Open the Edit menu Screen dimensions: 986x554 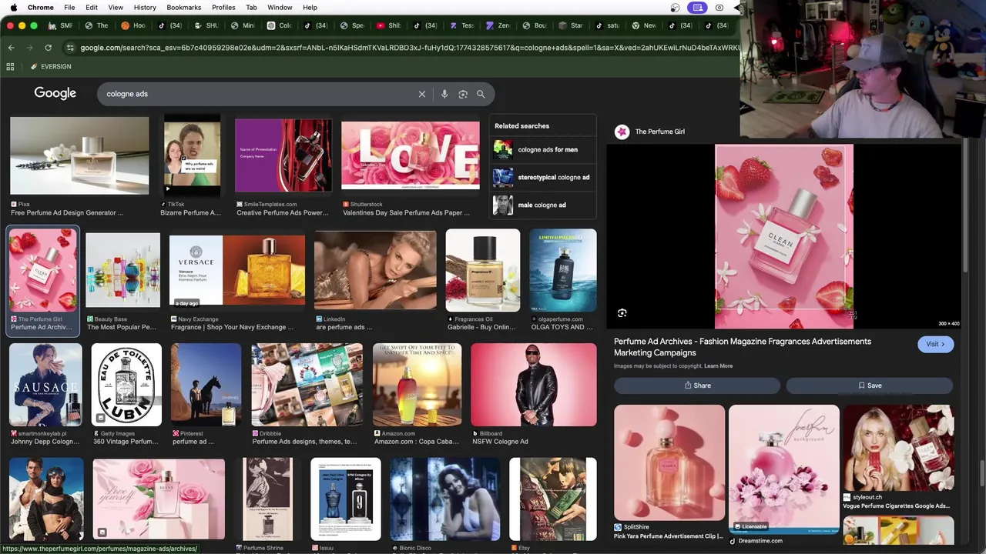tap(92, 8)
